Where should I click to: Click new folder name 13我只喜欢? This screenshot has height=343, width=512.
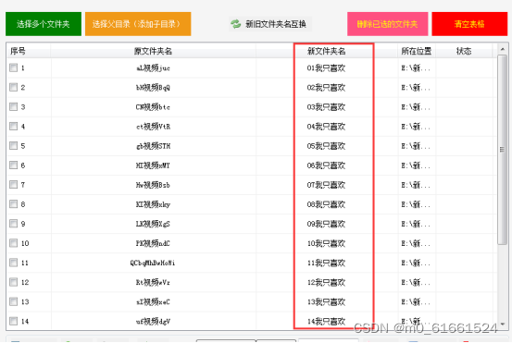[x=326, y=302]
